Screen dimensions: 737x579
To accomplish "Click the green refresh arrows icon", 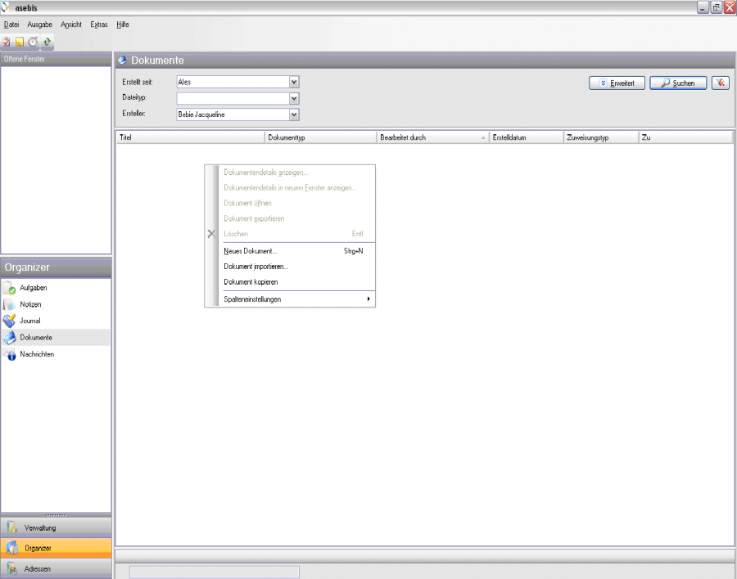I will [x=47, y=42].
